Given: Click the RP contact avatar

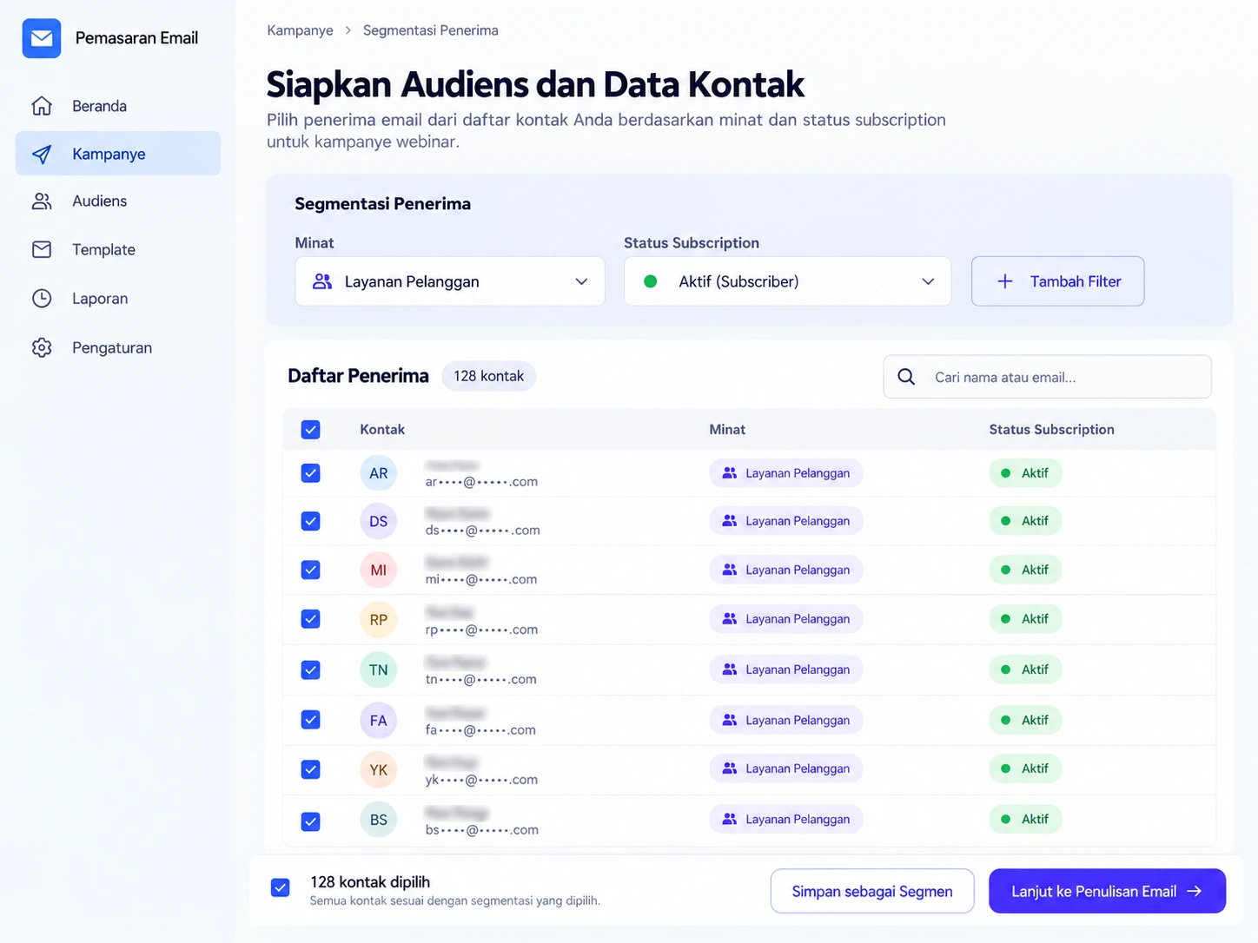Looking at the screenshot, I should (379, 620).
